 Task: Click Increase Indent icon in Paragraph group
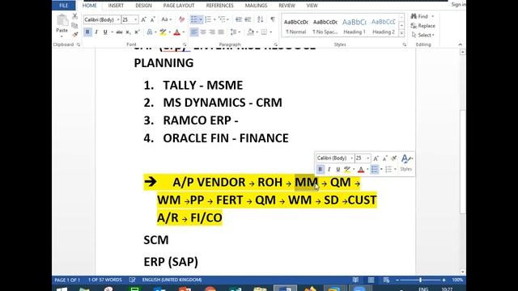pos(248,19)
